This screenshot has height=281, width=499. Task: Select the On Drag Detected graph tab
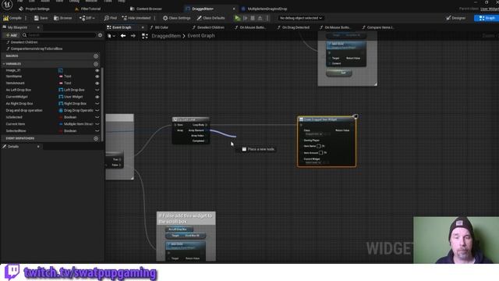293,27
